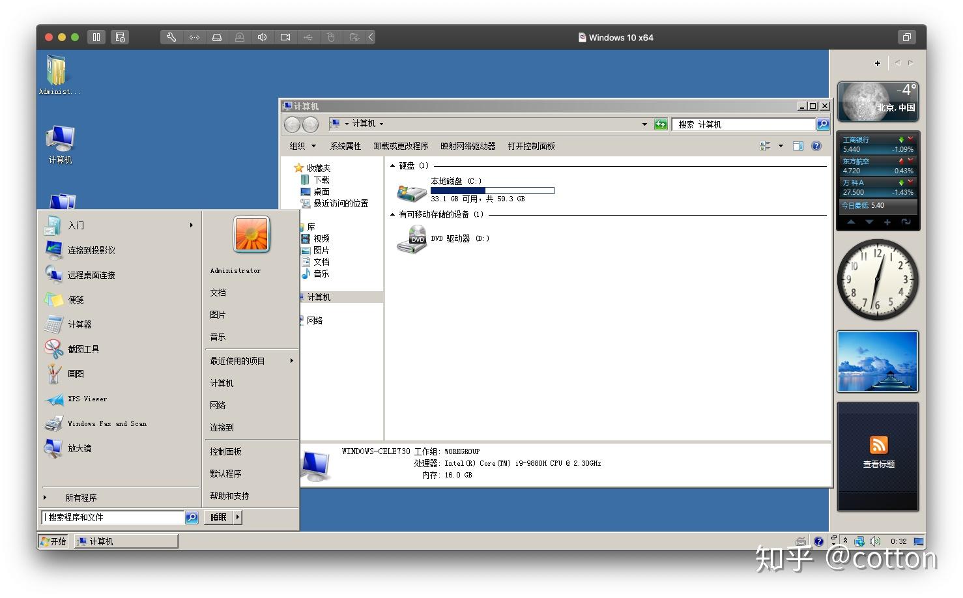Click 卸载或更改程序
The width and height of the screenshot is (963, 598).
(x=401, y=146)
